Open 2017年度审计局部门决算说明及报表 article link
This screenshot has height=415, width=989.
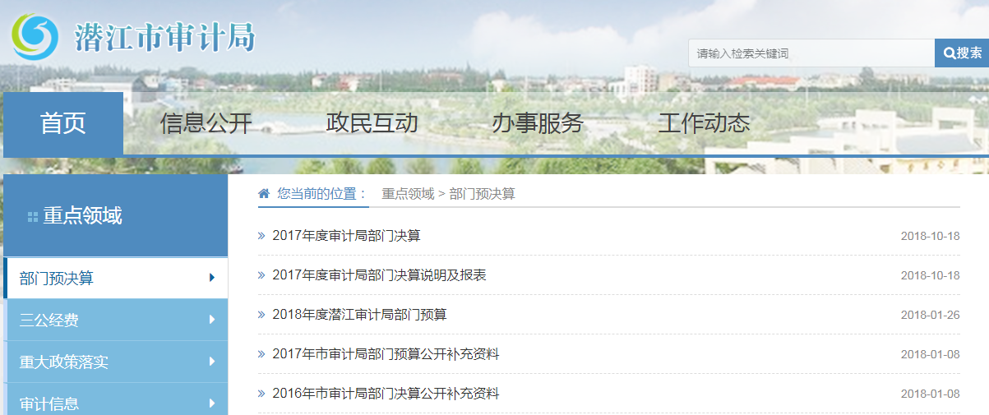click(379, 275)
